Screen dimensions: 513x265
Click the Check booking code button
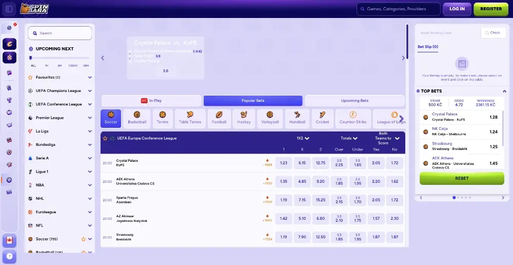pyautogui.click(x=493, y=33)
